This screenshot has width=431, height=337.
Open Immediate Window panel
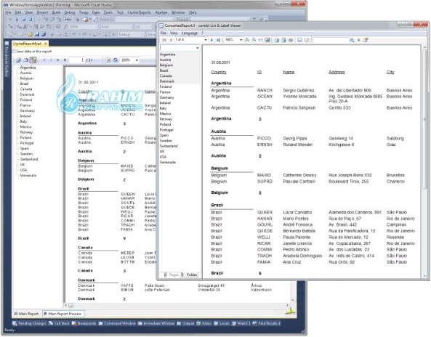click(x=156, y=323)
